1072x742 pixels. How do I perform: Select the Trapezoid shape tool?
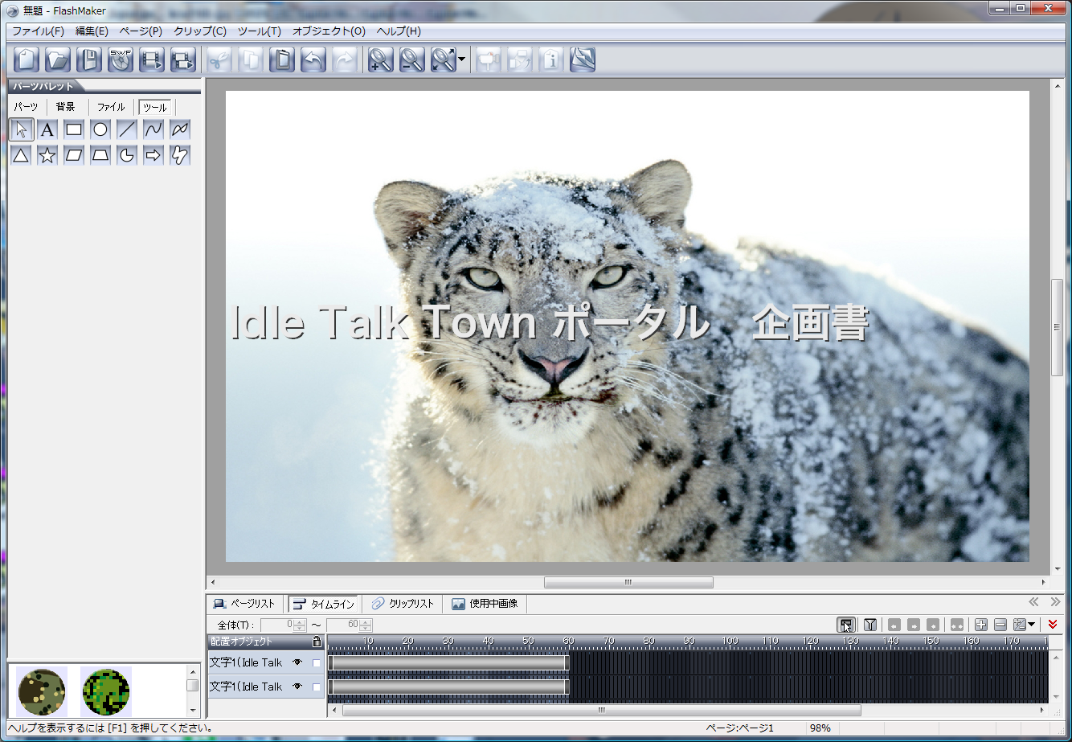tap(100, 156)
